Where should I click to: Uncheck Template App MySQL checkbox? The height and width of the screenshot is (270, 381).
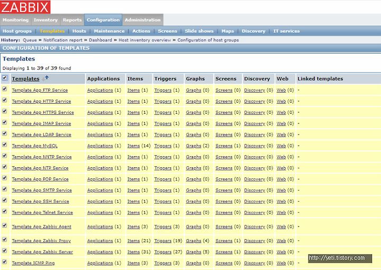pos(5,145)
